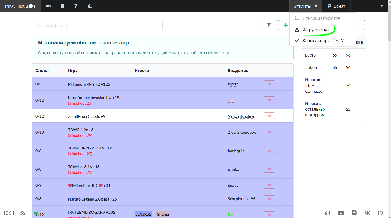Select Список автохостов from the menu

tap(323, 18)
